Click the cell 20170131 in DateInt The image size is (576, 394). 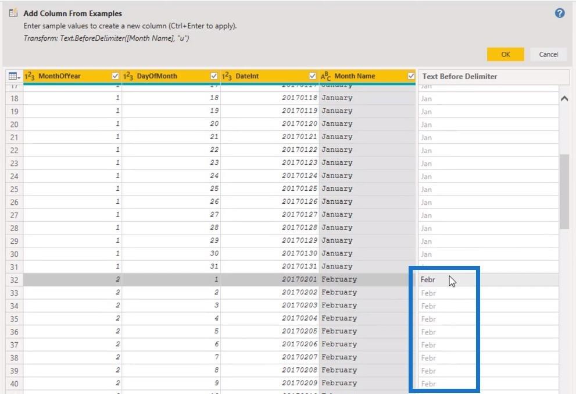click(x=270, y=267)
